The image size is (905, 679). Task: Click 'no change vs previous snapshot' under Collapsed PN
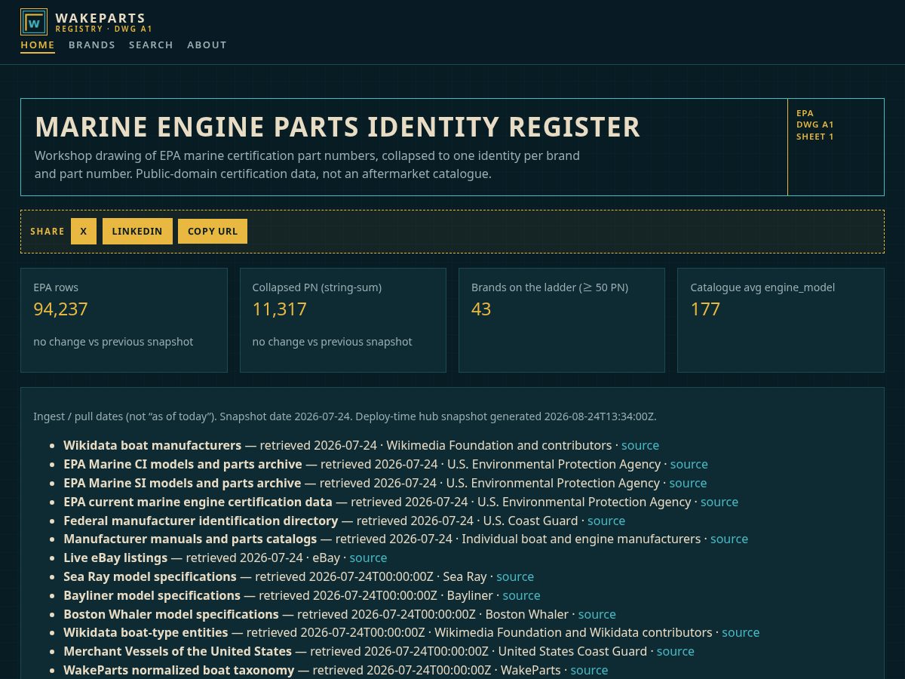333,342
